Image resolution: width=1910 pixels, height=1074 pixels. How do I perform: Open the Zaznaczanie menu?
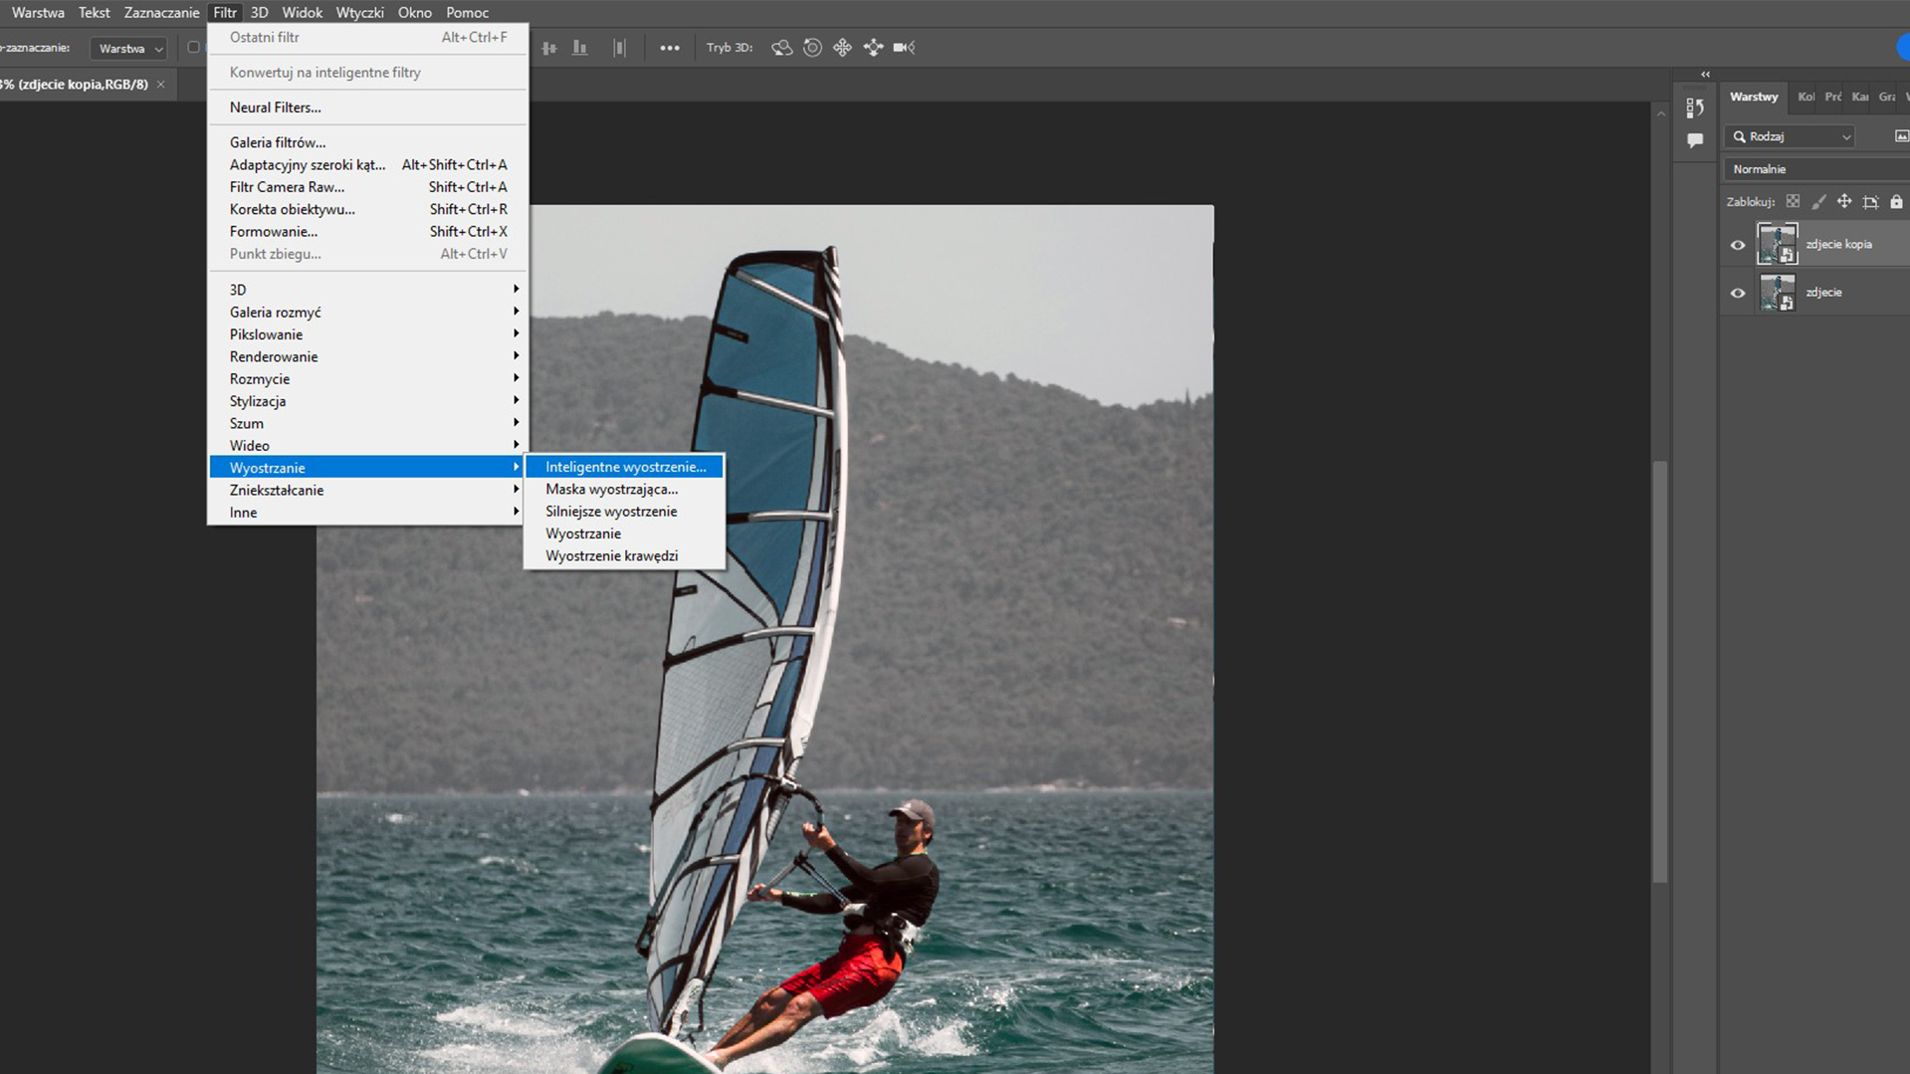click(161, 13)
